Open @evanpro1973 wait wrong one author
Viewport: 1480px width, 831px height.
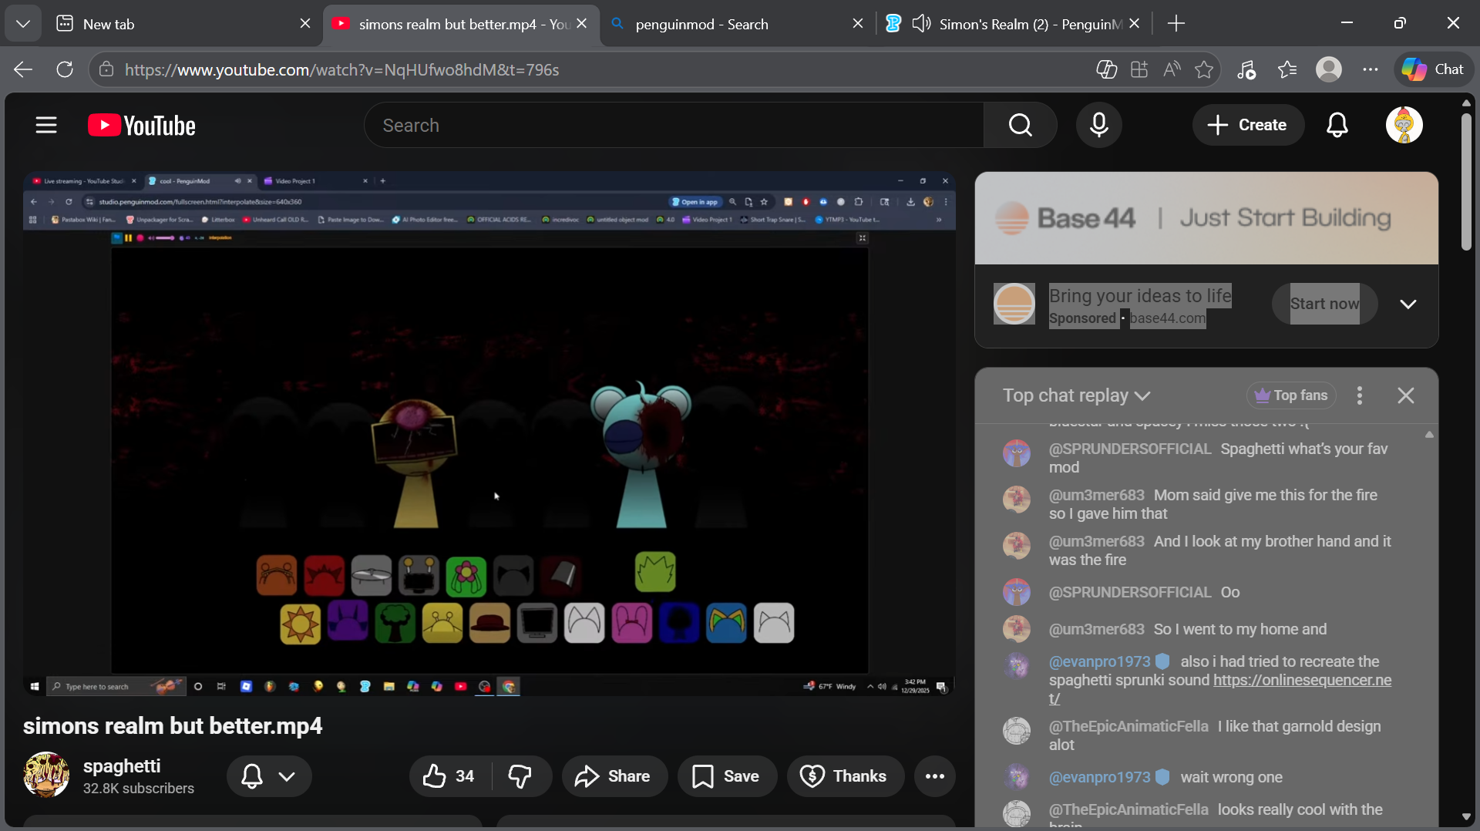click(1099, 777)
